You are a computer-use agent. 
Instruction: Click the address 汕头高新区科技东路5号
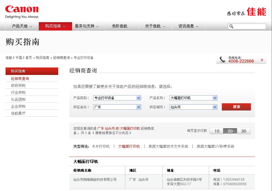point(184,180)
